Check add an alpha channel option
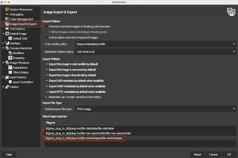This screenshot has width=238, height=158. point(47,37)
